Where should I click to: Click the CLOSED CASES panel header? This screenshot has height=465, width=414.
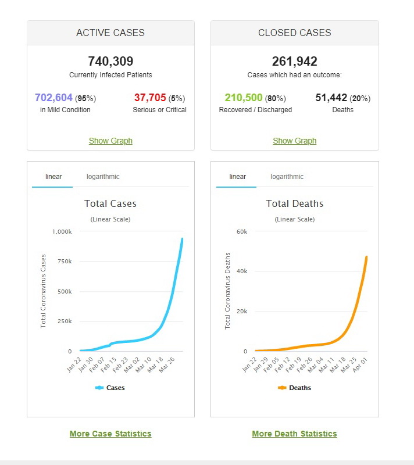click(295, 33)
